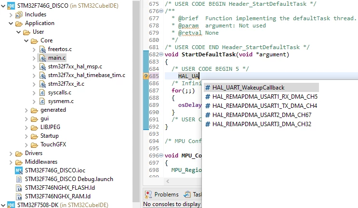Click the STM32F746NGHX_RAM.ld file icon

pos(19,196)
